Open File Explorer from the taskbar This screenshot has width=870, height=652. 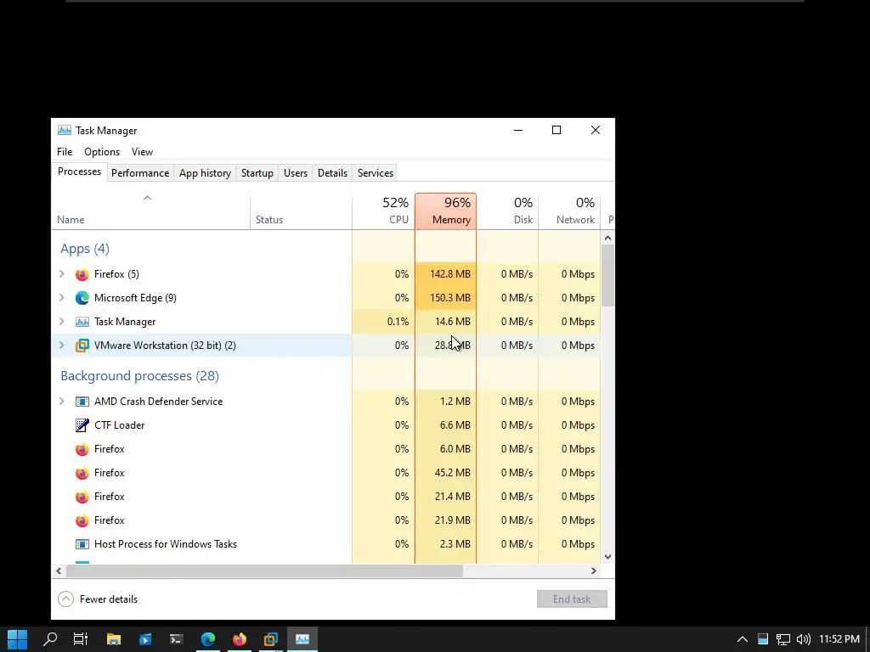pos(114,639)
